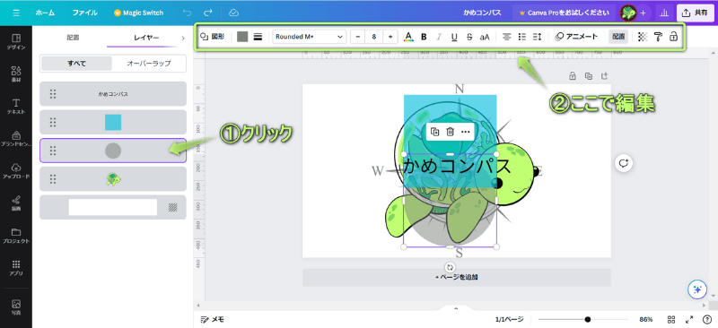Open the デザイン side panel

[16, 41]
